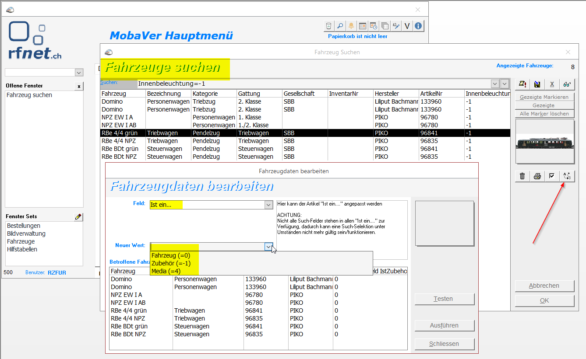Click into the Neuer Wert input field
The width and height of the screenshot is (586, 359).
coord(207,247)
